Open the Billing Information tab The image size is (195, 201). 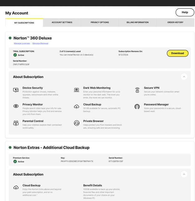(x=137, y=23)
